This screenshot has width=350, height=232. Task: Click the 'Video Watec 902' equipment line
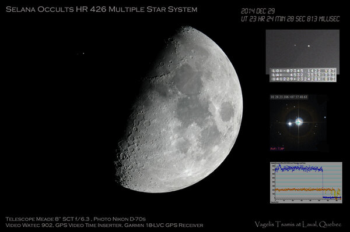(x=104, y=225)
